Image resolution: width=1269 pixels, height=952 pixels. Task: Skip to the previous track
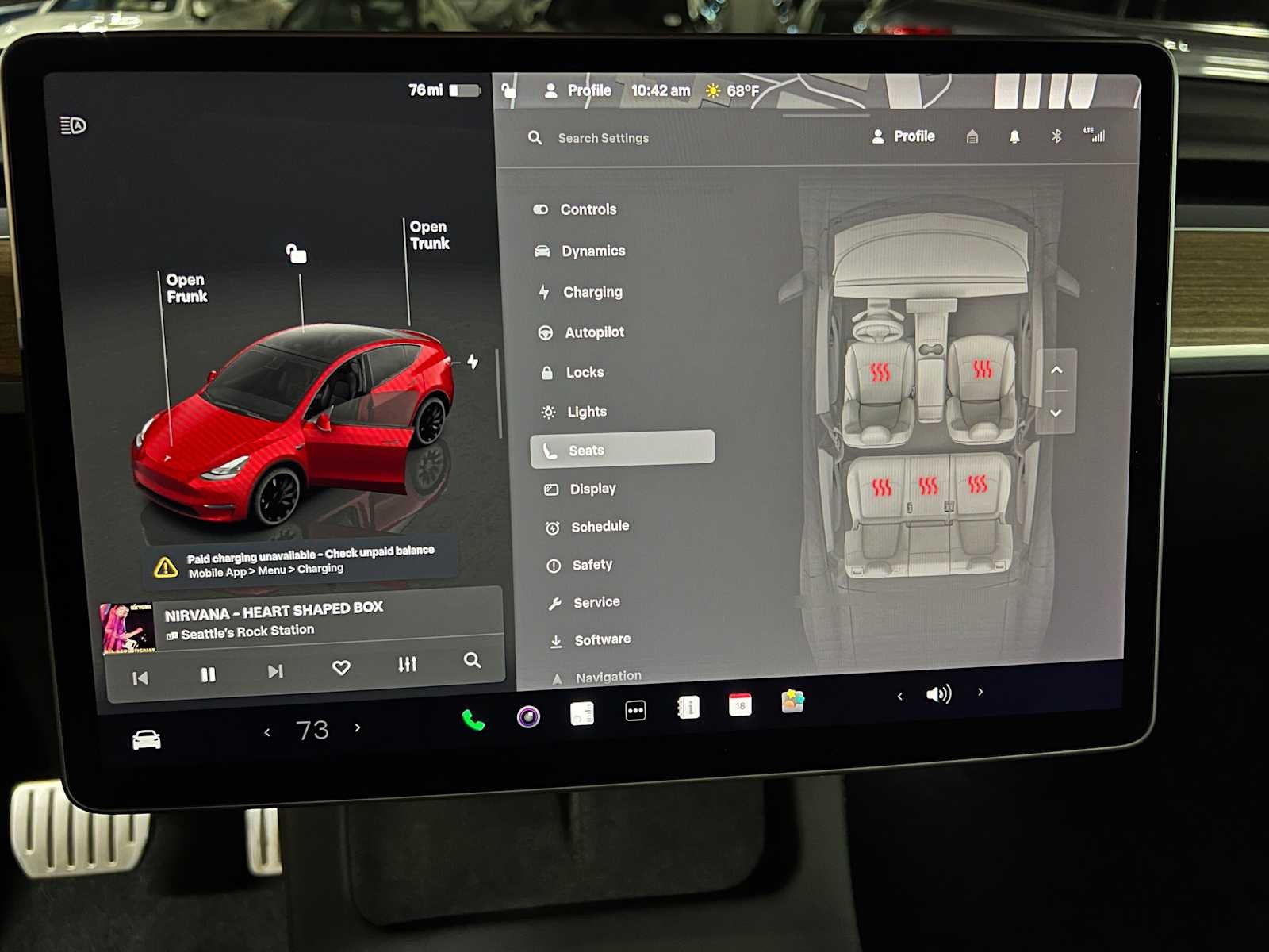[140, 678]
